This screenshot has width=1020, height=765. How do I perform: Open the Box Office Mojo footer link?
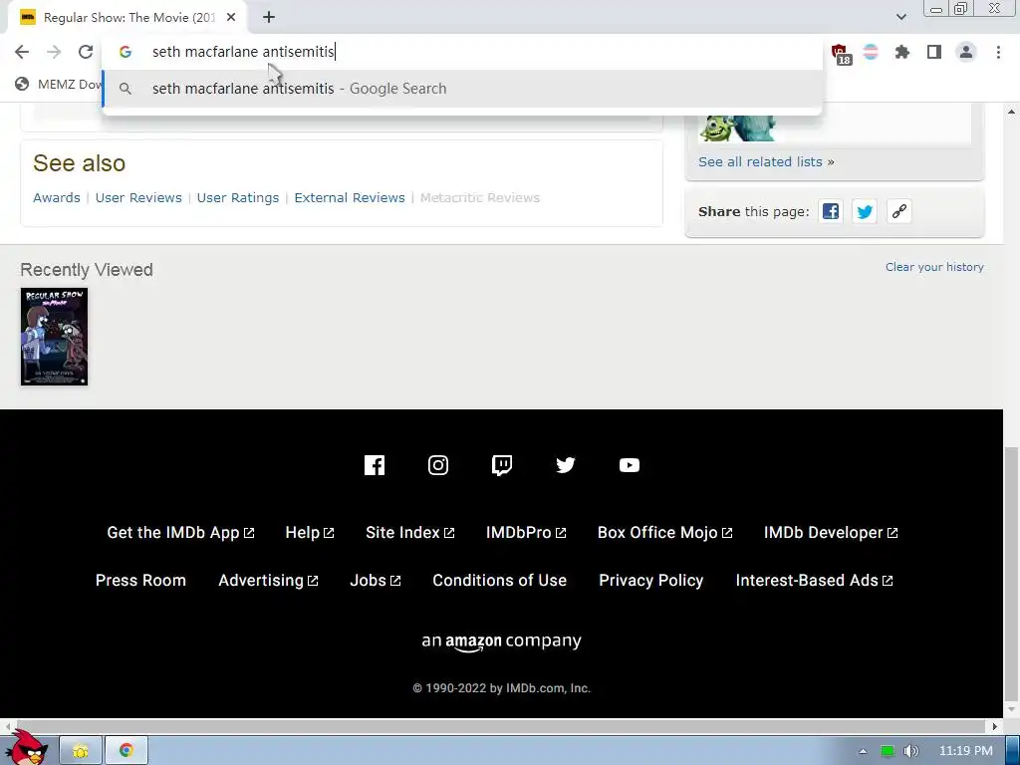click(664, 533)
